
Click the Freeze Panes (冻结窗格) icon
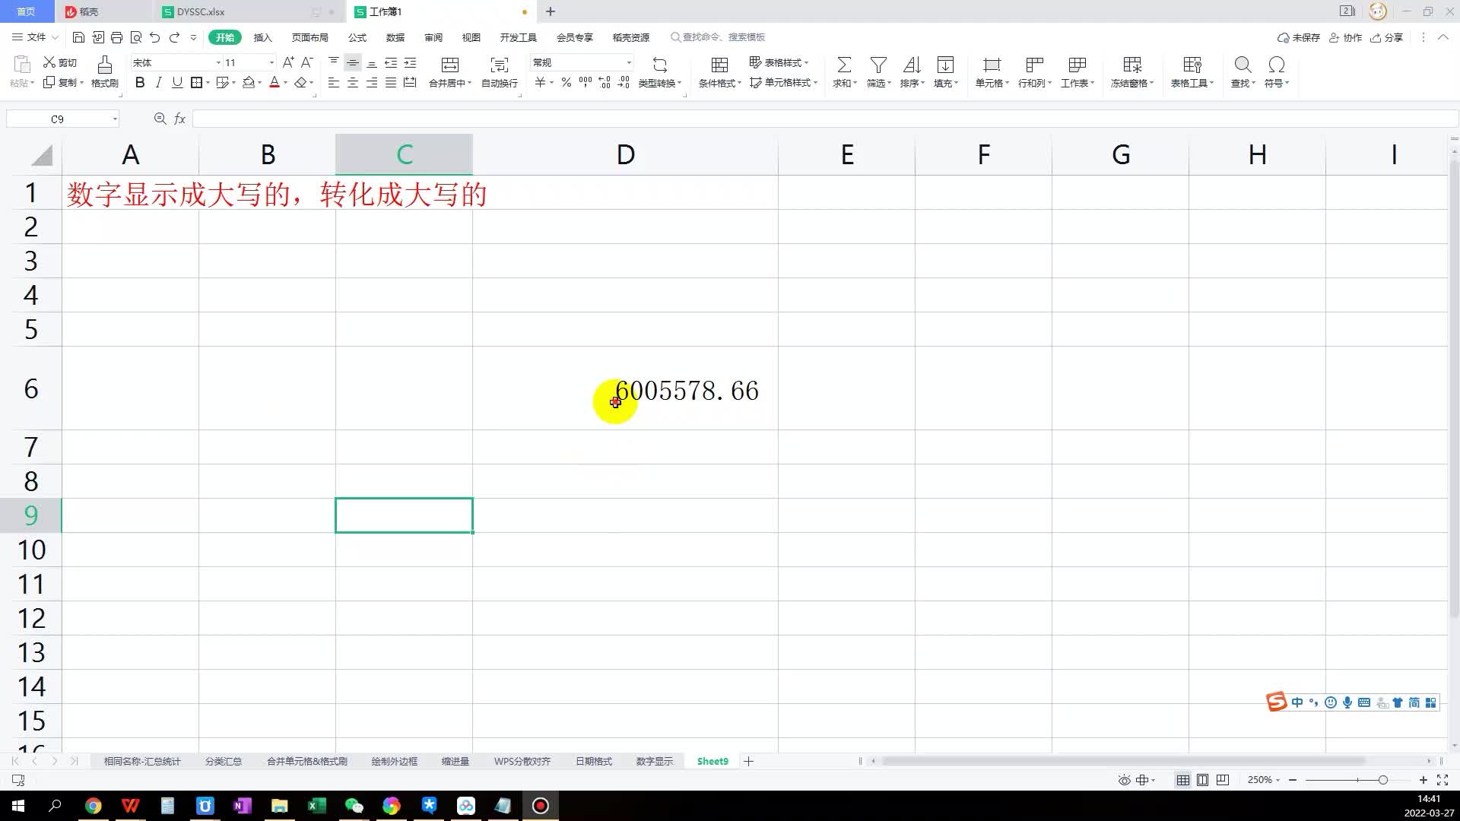pyautogui.click(x=1132, y=65)
